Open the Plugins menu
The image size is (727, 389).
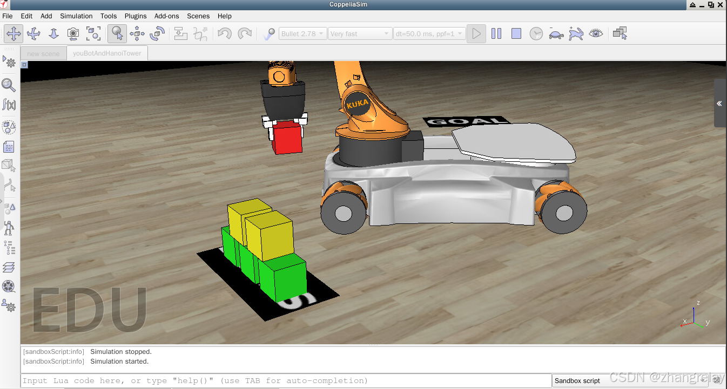[x=136, y=16]
